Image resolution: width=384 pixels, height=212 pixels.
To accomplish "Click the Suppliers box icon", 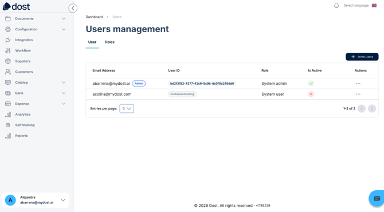I will [x=8, y=61].
